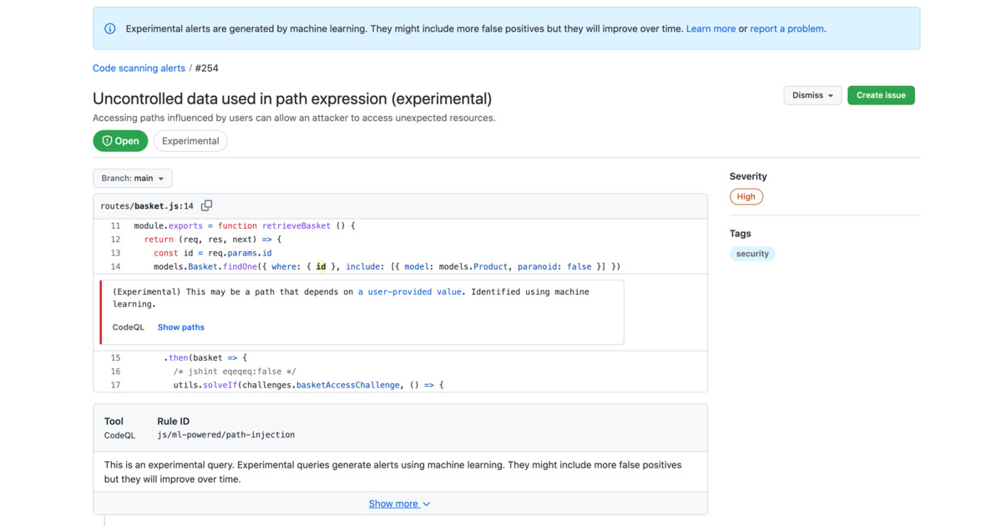This screenshot has width=1002, height=526.
Task: Click the chevron beside Show more
Action: (x=425, y=503)
